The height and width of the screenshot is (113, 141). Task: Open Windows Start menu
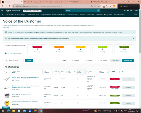3,111
